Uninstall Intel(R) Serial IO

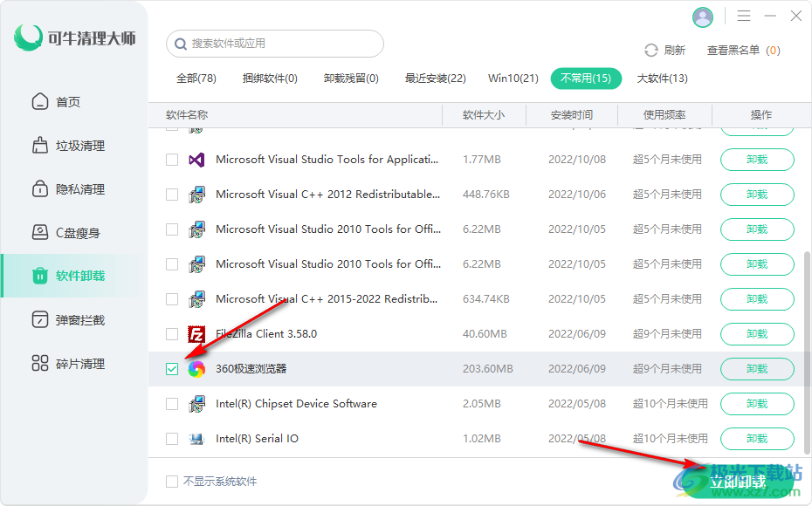tap(757, 439)
